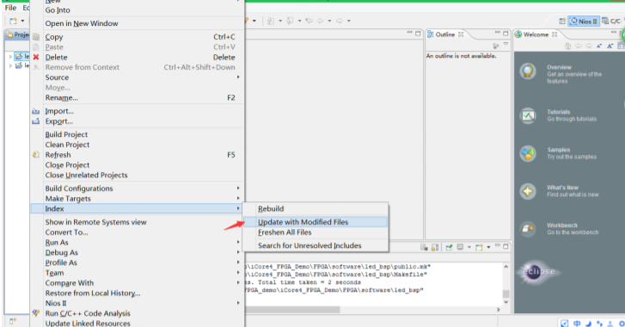Viewport: 625px width, 327px height.
Task: Click the Overview link text
Action: 559,67
